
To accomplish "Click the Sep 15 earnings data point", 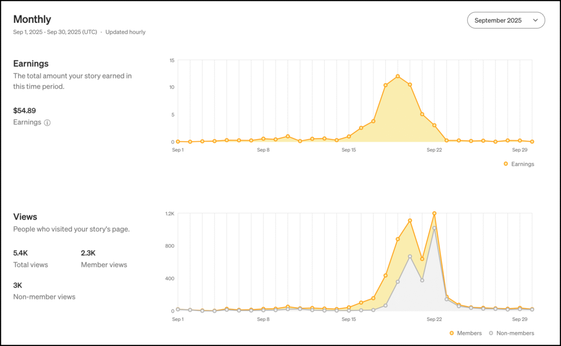I will point(349,136).
